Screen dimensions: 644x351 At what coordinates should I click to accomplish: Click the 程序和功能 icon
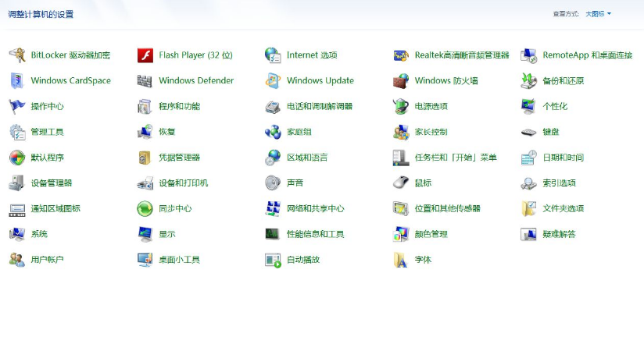[145, 106]
